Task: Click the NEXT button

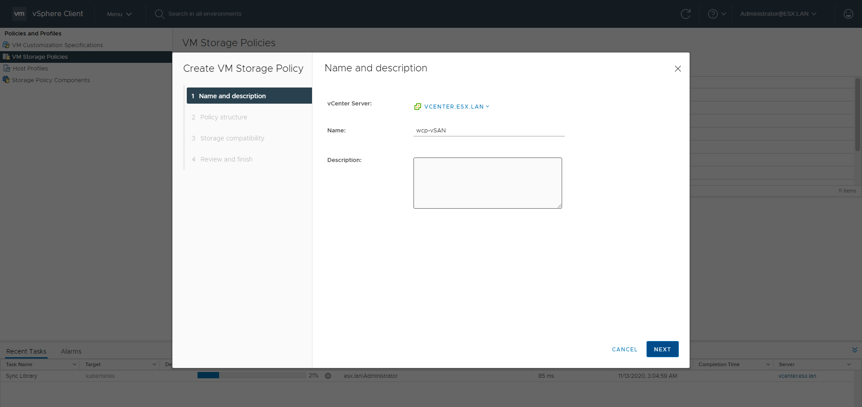Action: coord(662,349)
